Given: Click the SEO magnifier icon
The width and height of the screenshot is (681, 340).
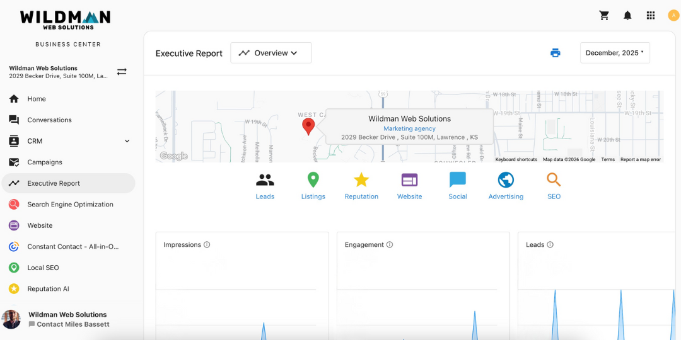Looking at the screenshot, I should [x=554, y=181].
